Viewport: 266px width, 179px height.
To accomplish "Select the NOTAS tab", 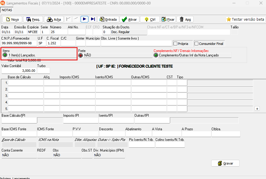I will pos(7,10).
